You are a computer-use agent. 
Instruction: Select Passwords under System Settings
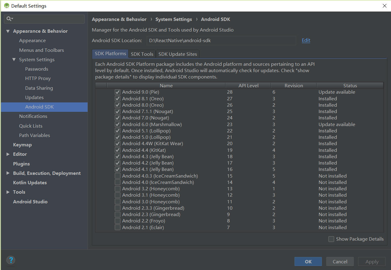tap(37, 69)
